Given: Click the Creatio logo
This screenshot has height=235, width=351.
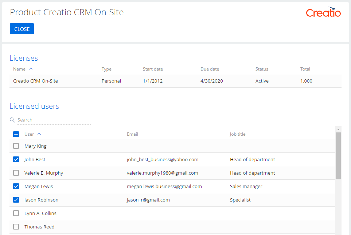Looking at the screenshot, I should (323, 12).
